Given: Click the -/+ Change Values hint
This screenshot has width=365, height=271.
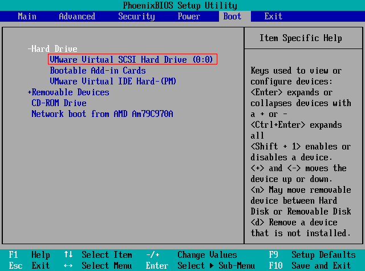Looking at the screenshot, I should tap(192, 254).
